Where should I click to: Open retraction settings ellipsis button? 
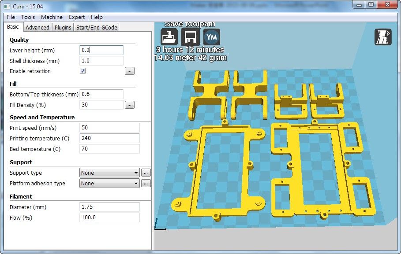tap(130, 71)
